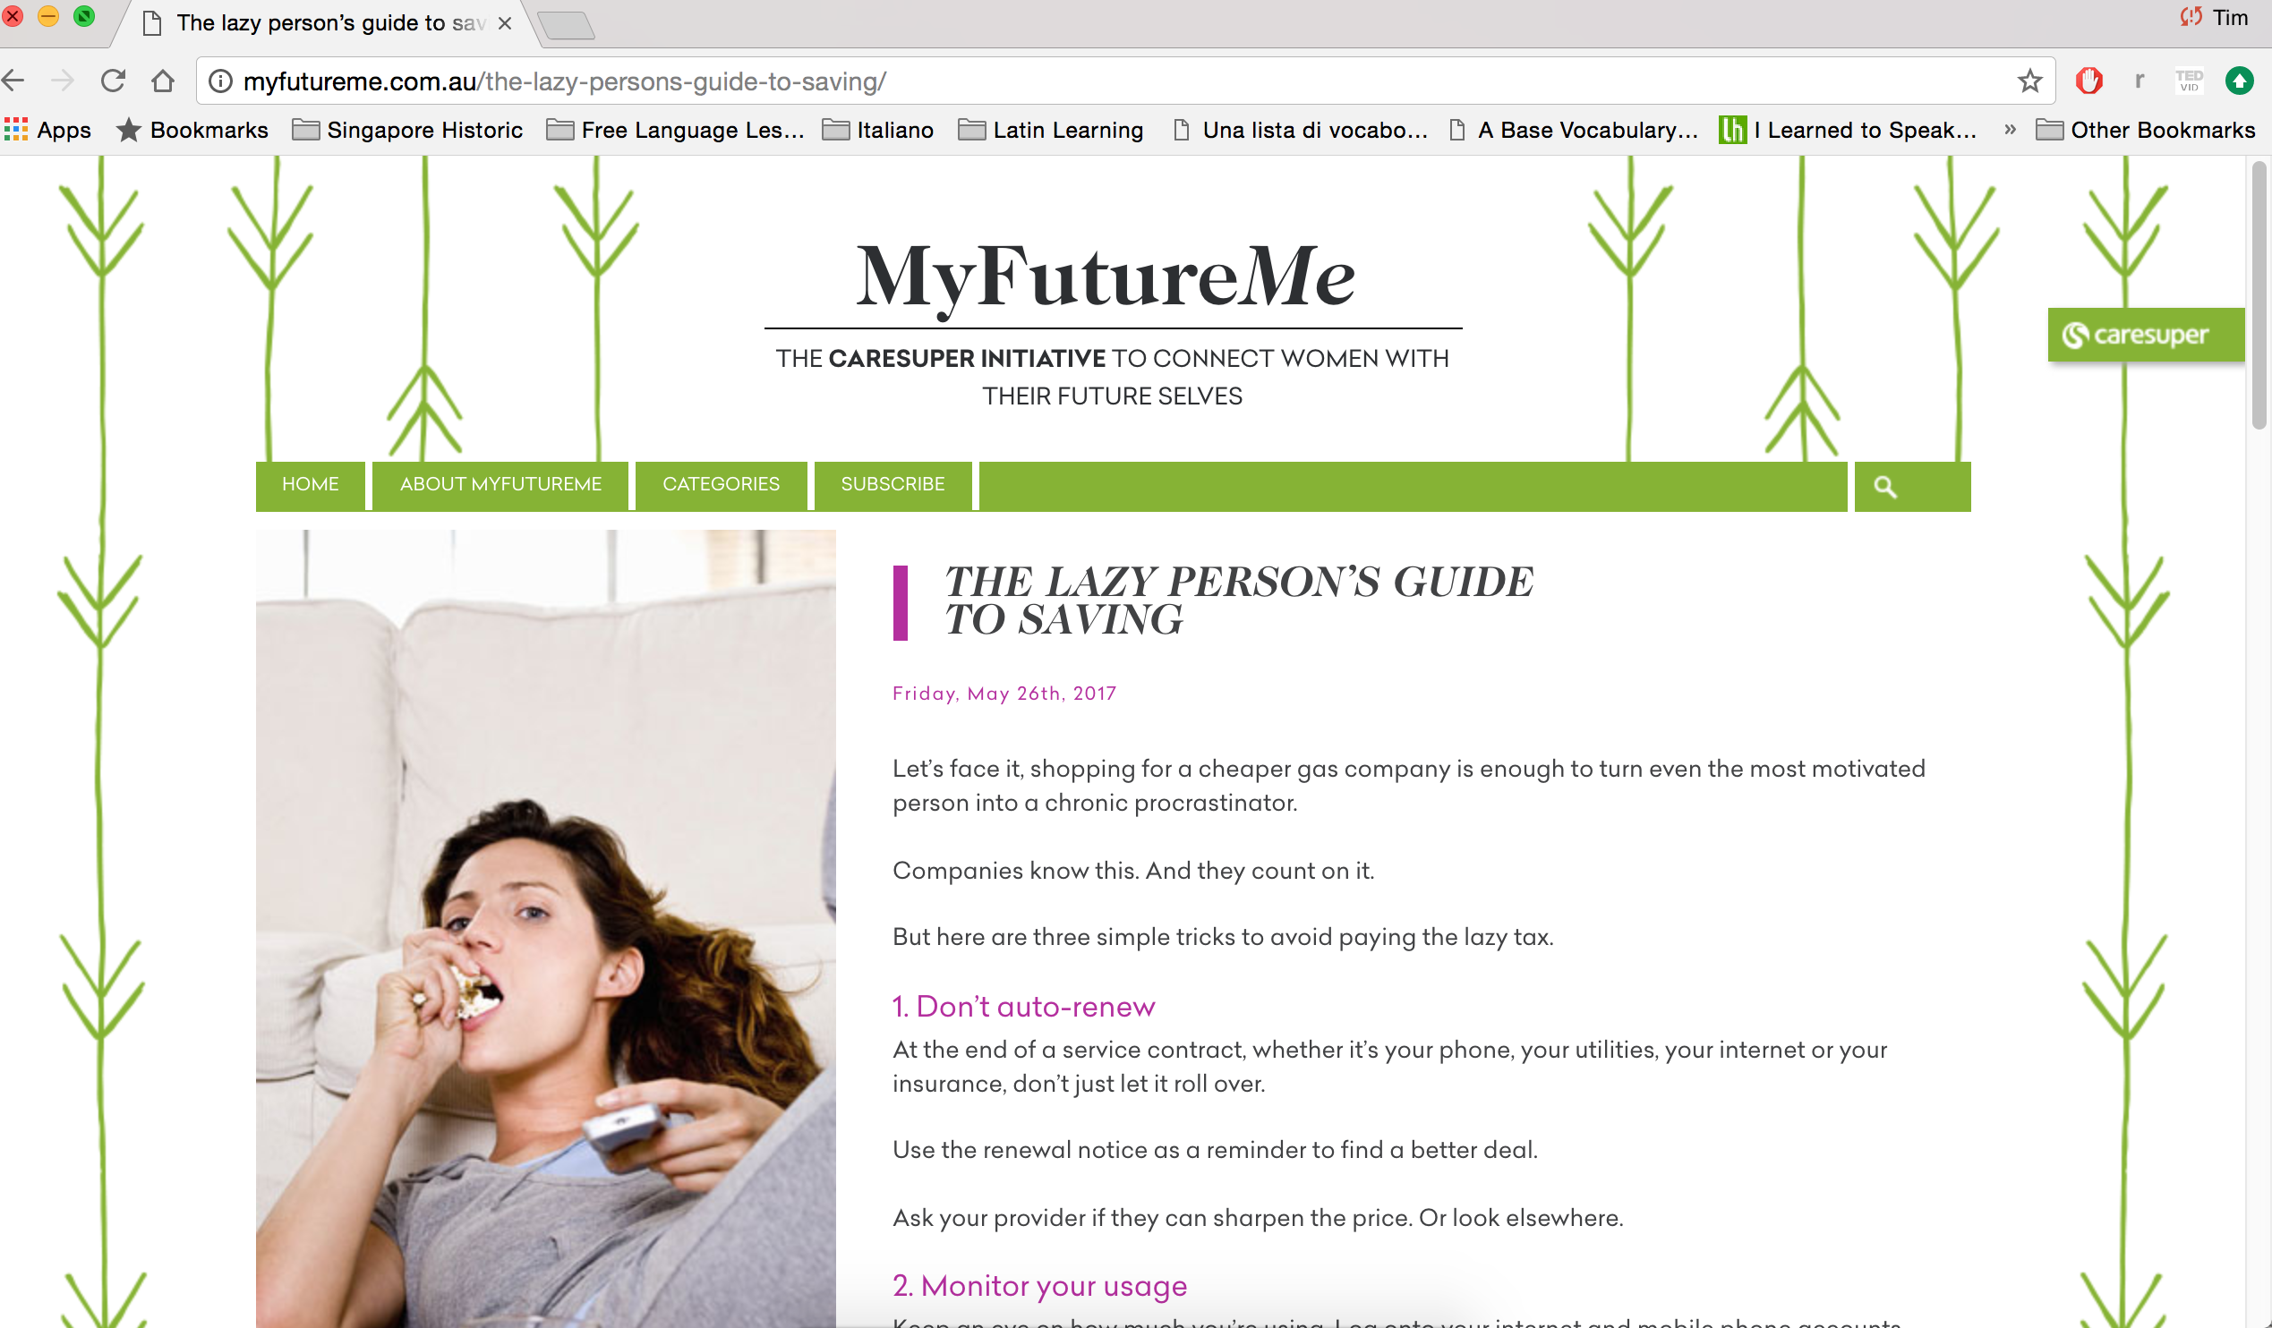Go to browser home page icon
The height and width of the screenshot is (1328, 2272).
tap(163, 81)
